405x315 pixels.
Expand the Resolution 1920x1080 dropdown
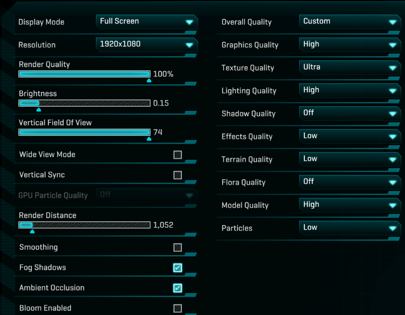pyautogui.click(x=146, y=45)
